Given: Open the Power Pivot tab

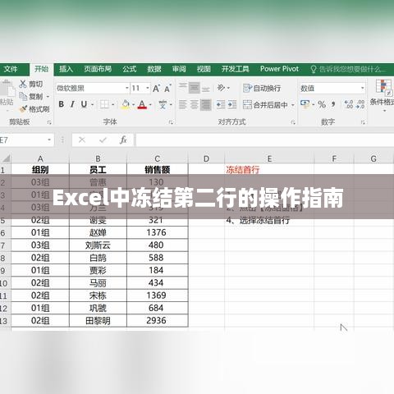Looking at the screenshot, I should pyautogui.click(x=279, y=69).
